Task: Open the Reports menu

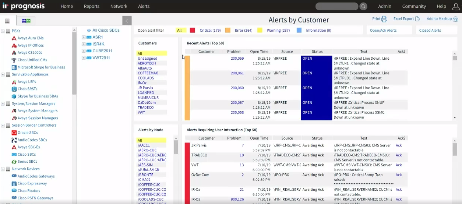Action: pyautogui.click(x=92, y=6)
